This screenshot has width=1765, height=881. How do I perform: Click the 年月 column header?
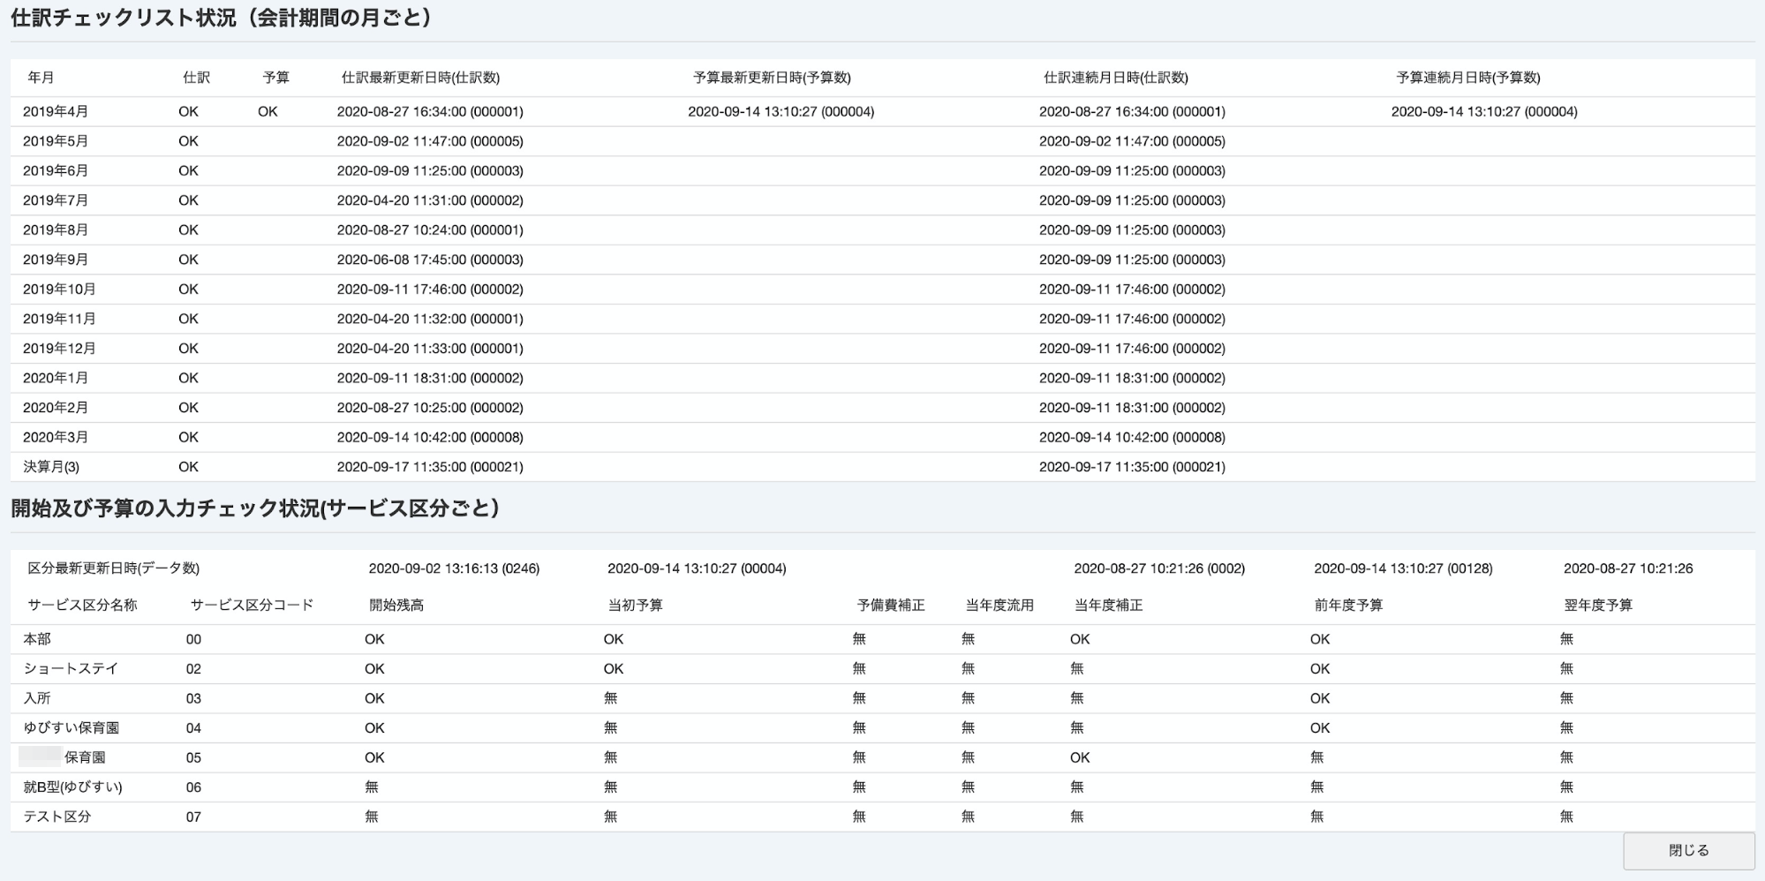click(41, 78)
